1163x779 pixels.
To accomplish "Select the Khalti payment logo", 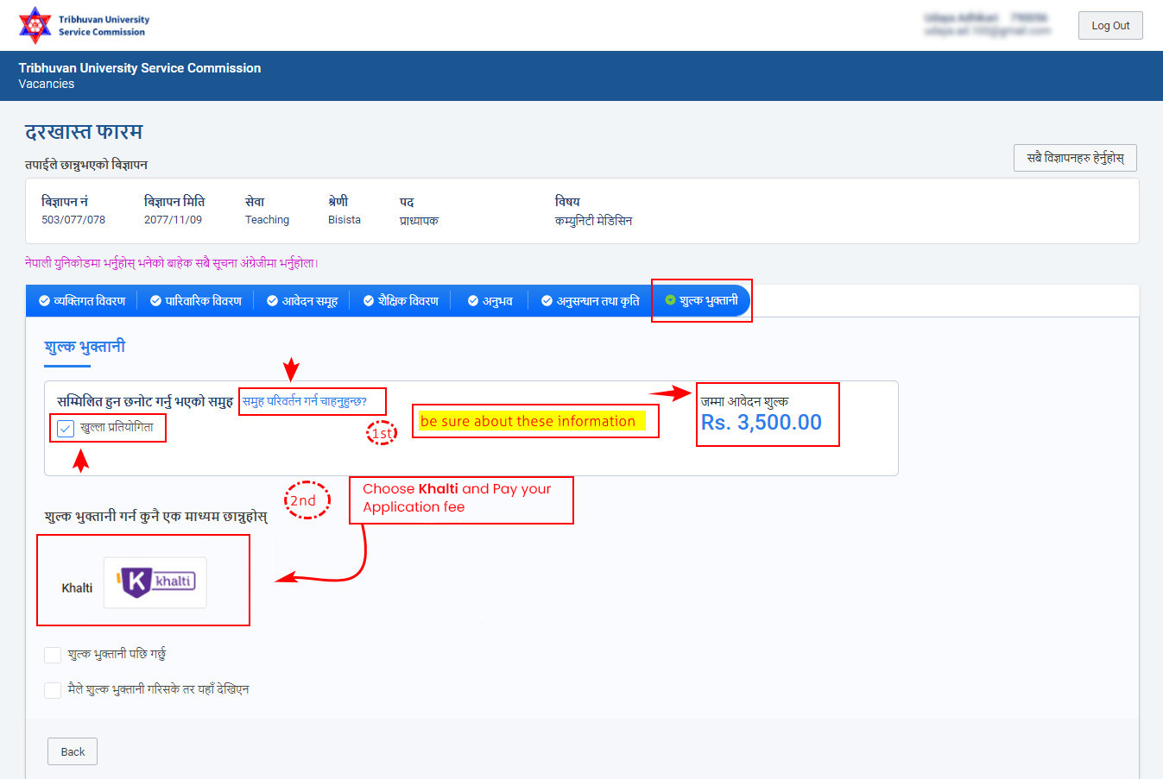I will (155, 582).
